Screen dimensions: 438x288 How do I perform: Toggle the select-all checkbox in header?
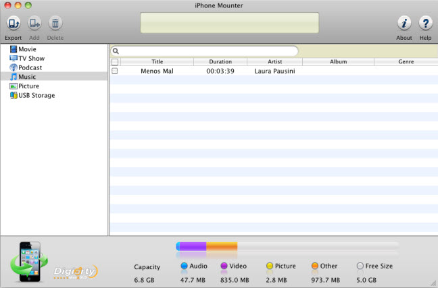point(115,61)
